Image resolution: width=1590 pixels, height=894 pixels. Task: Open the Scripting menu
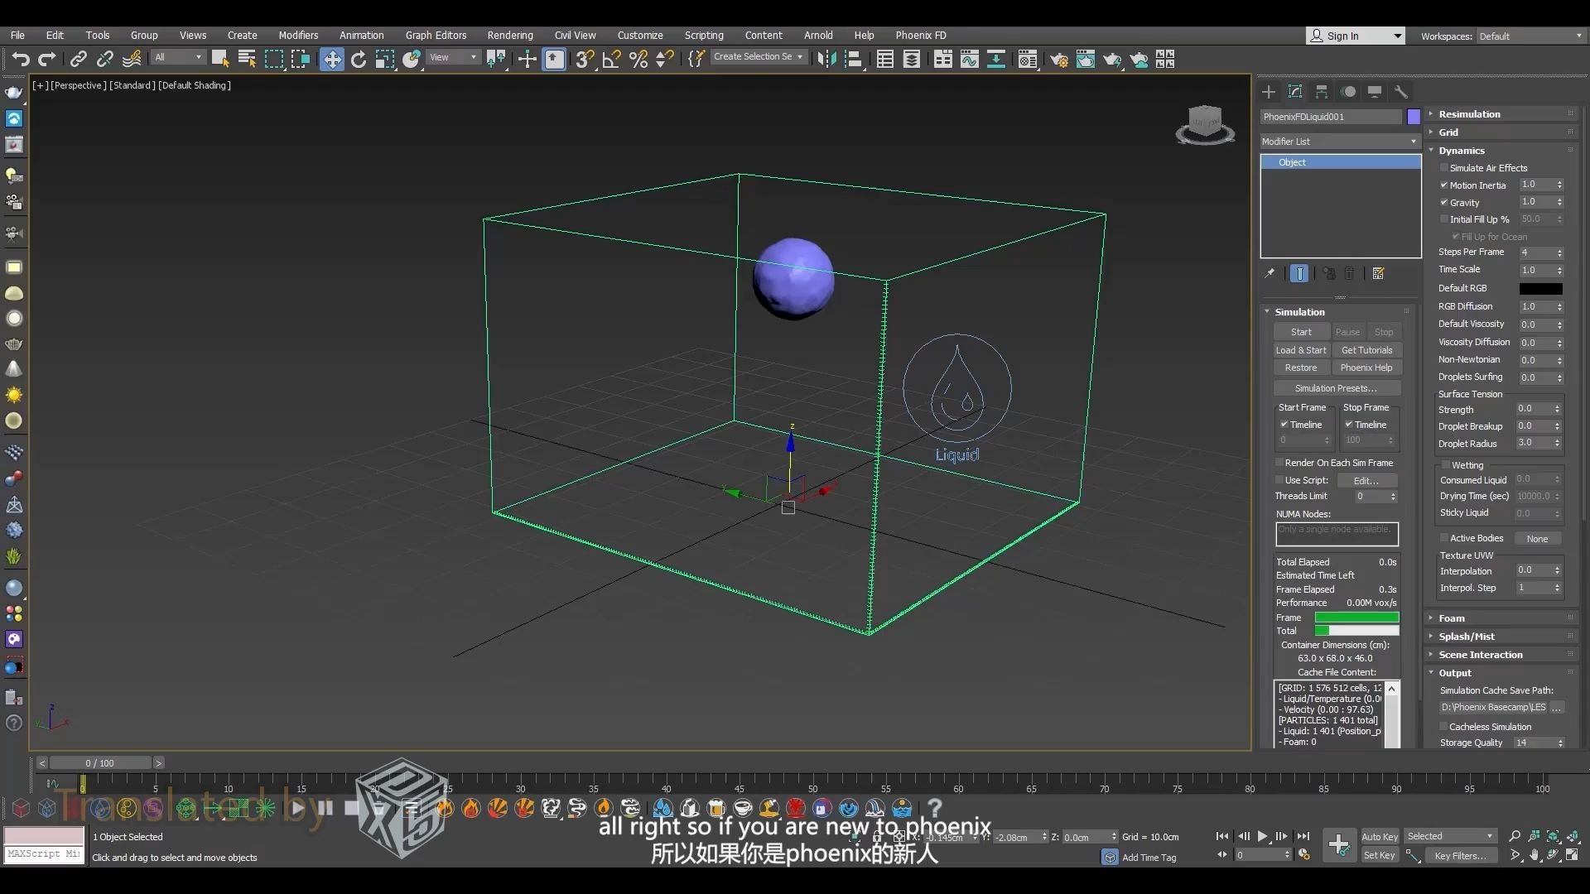[x=704, y=36]
